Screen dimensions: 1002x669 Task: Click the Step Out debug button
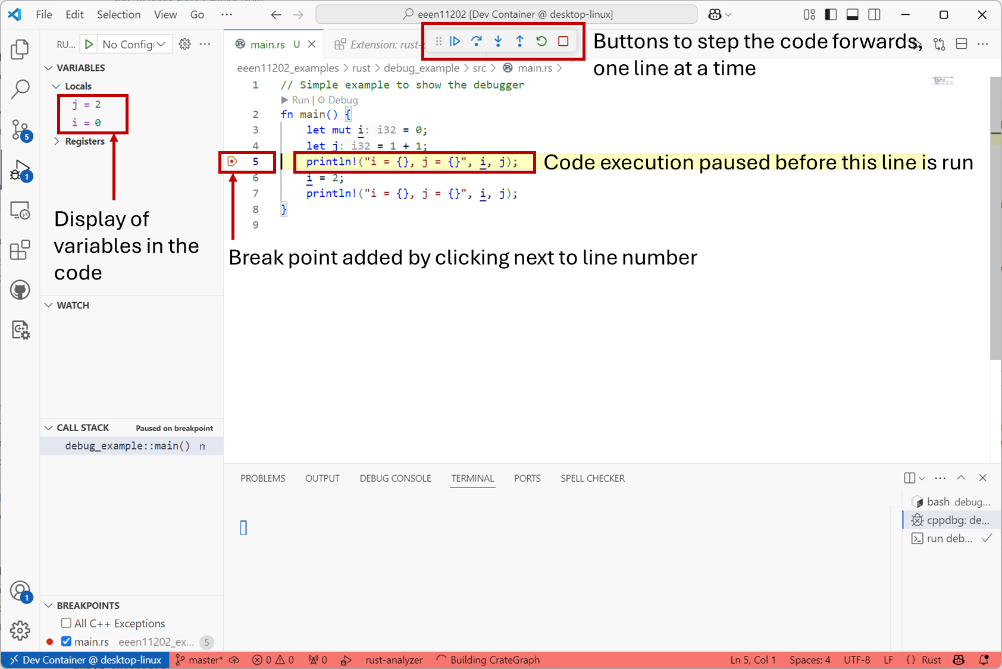click(x=519, y=41)
